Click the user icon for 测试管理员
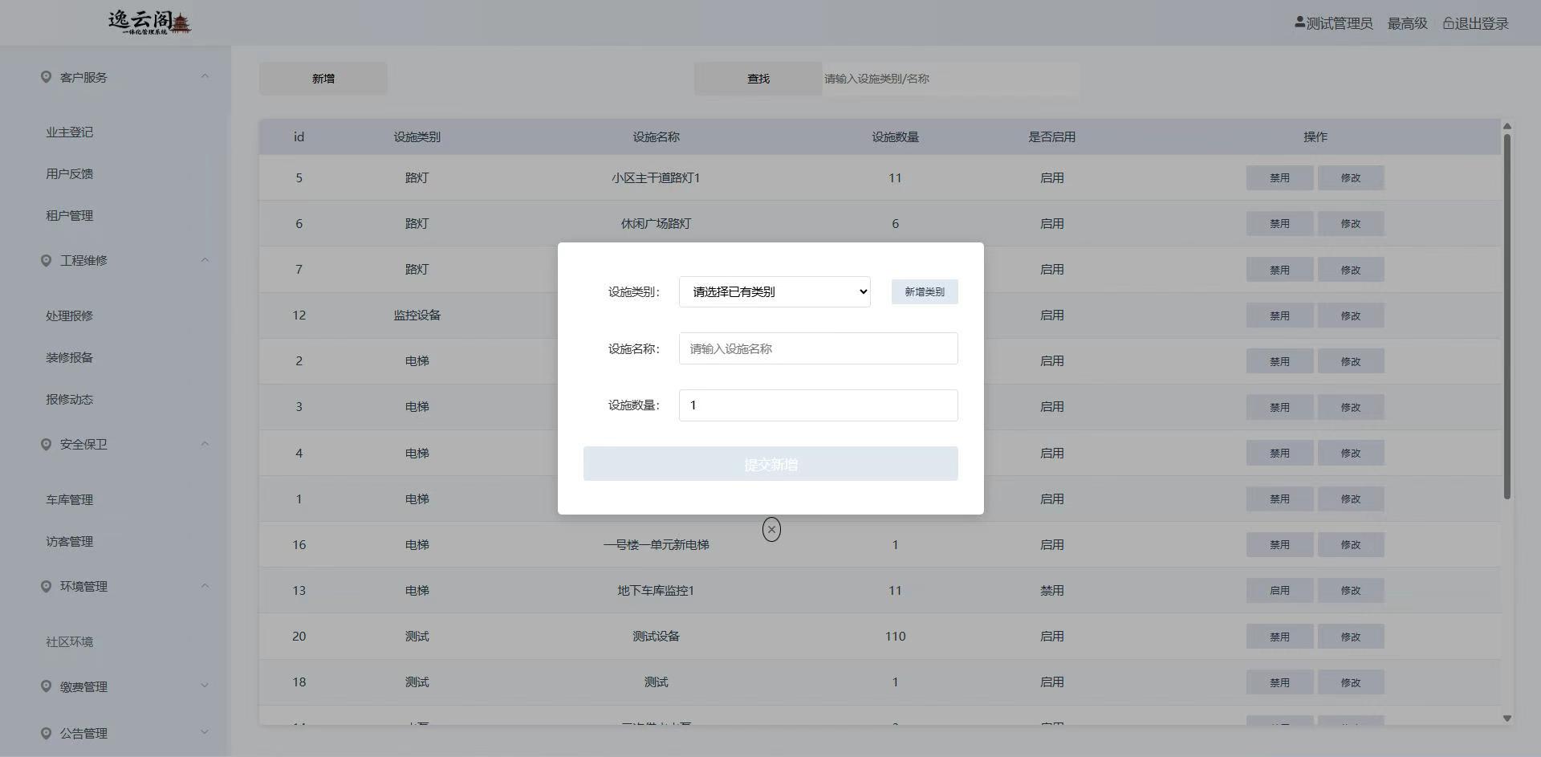The height and width of the screenshot is (757, 1541). (x=1299, y=23)
